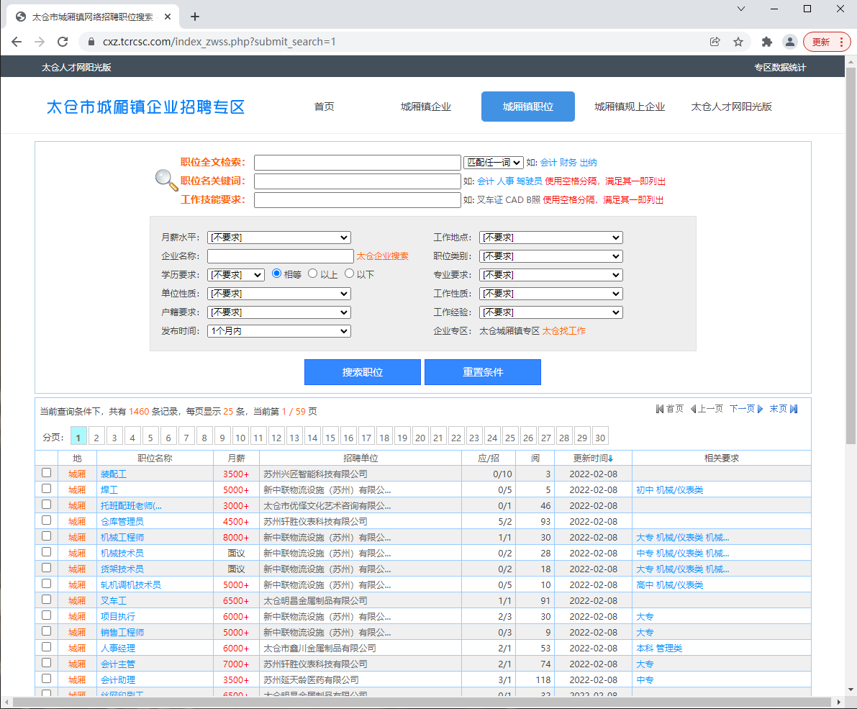The image size is (857, 709).
Task: Open the 工作地点 dropdown
Action: (x=550, y=238)
